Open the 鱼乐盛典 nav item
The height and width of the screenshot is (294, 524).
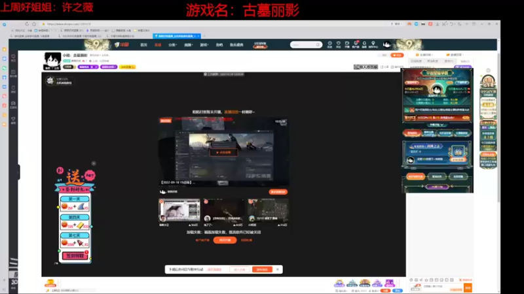[236, 44]
